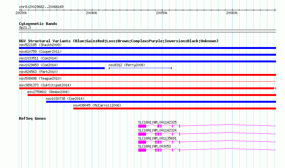Click the Cytogenetic Bands track title
The height and width of the screenshot is (168, 285).
coord(38,24)
